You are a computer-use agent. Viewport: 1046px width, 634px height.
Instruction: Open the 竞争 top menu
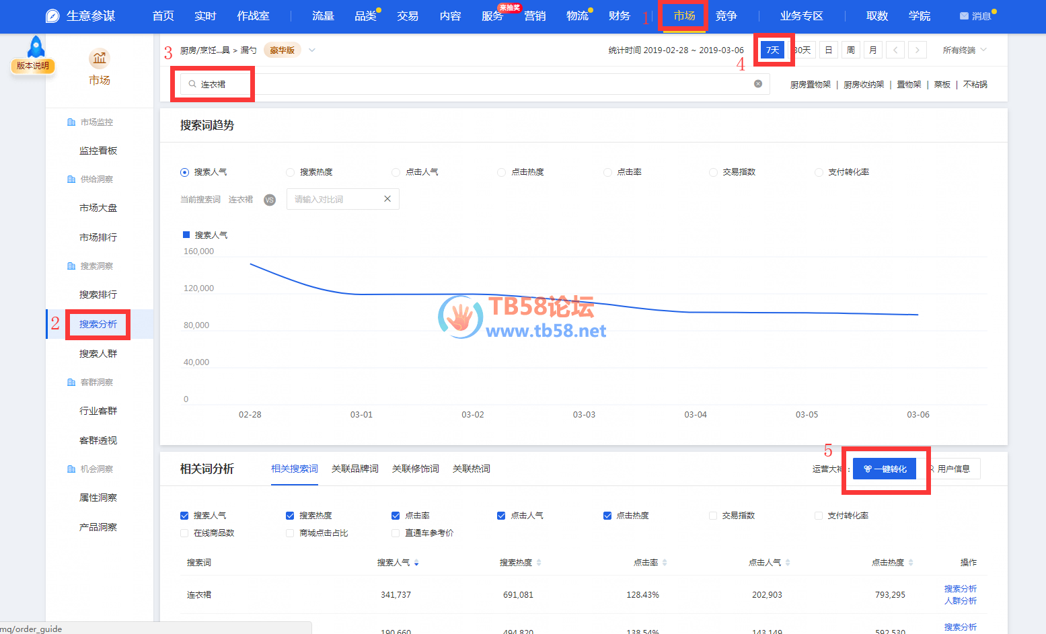point(726,16)
